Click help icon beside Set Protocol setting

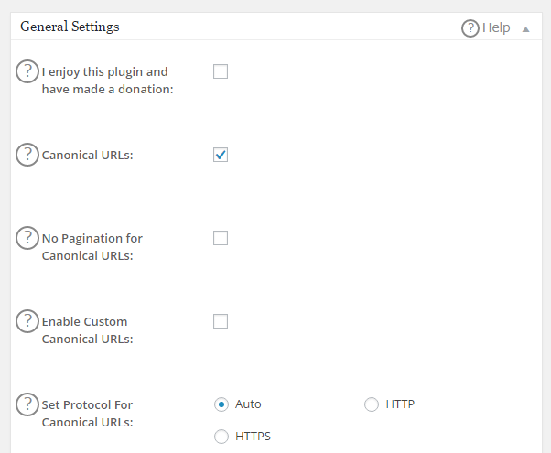click(x=27, y=404)
